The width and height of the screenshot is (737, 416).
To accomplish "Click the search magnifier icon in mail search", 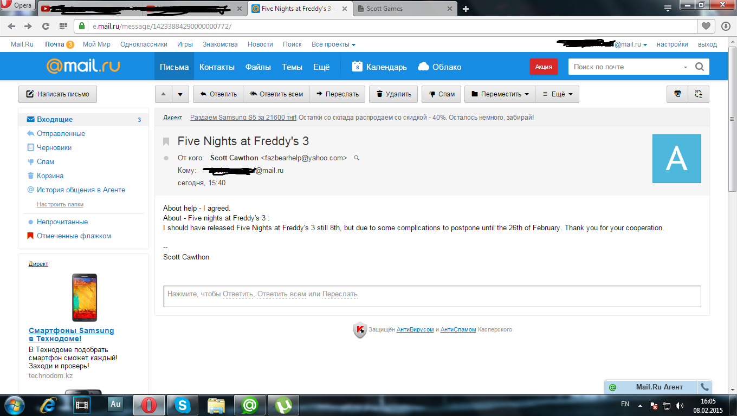I will coord(699,67).
